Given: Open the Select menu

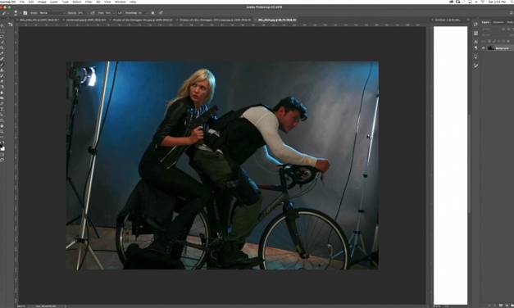Looking at the screenshot, I should pyautogui.click(x=77, y=2).
